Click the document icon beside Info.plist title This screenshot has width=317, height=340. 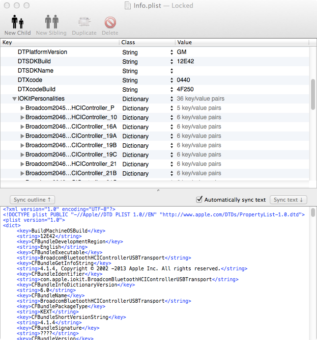point(128,5)
